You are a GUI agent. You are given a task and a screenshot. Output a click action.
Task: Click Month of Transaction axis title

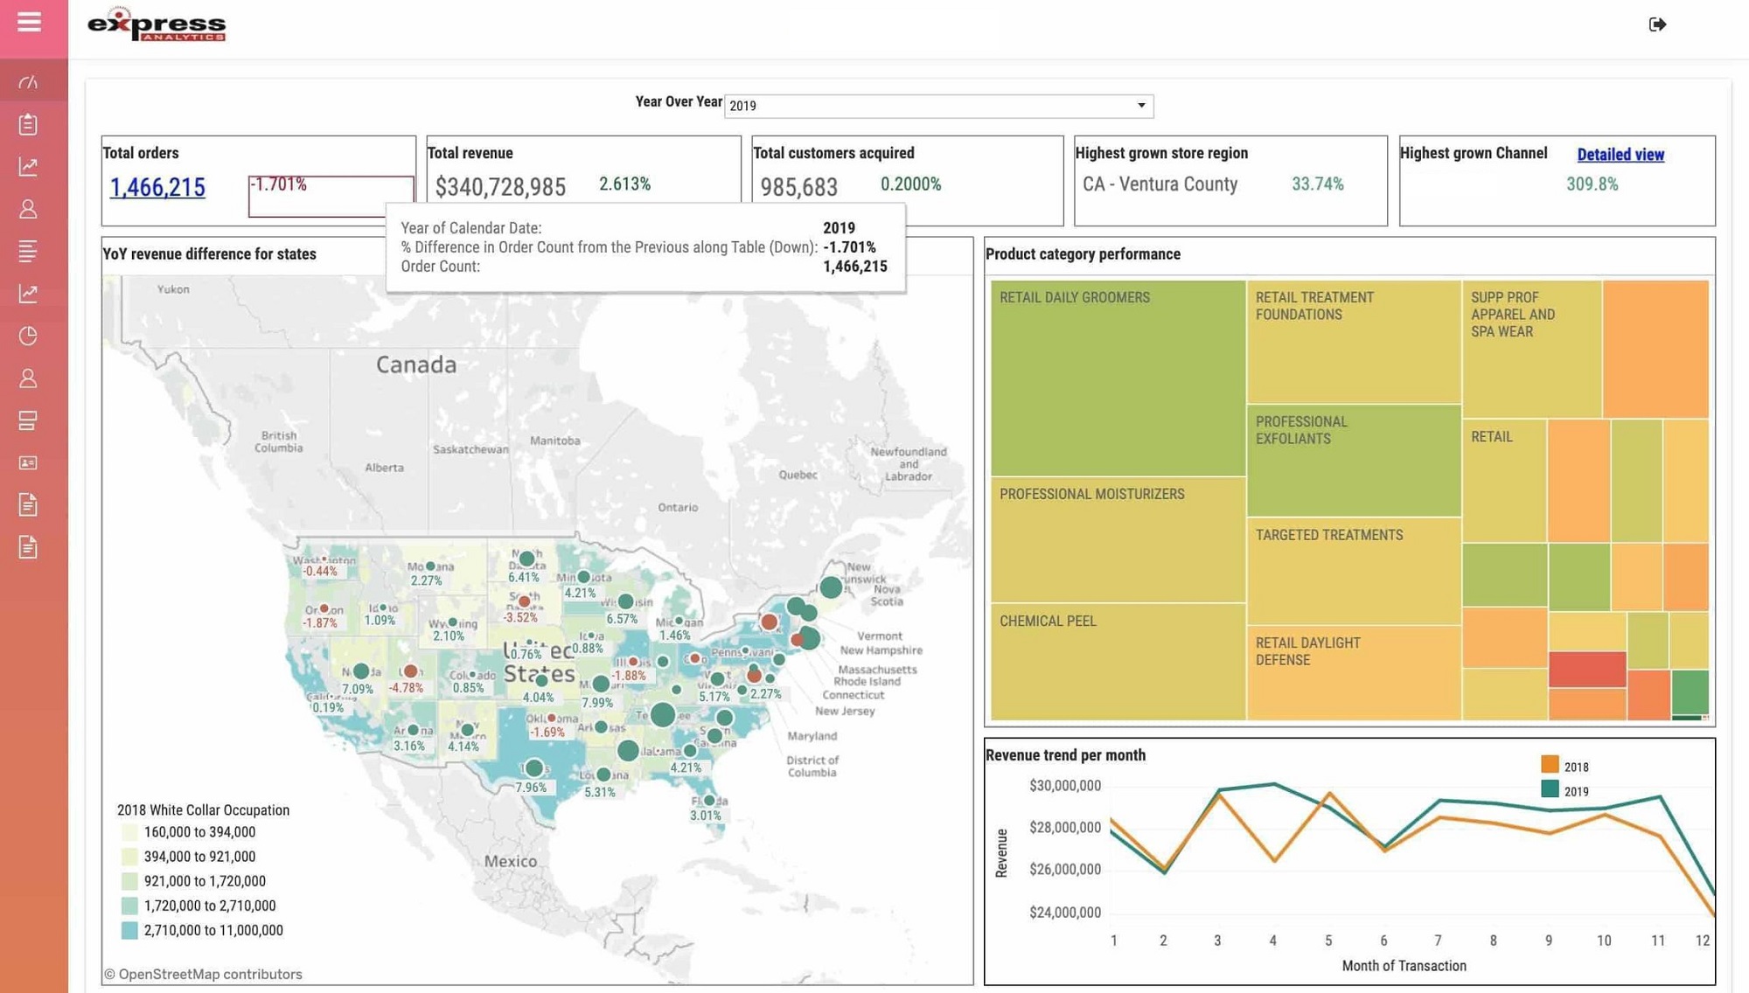[x=1404, y=966]
